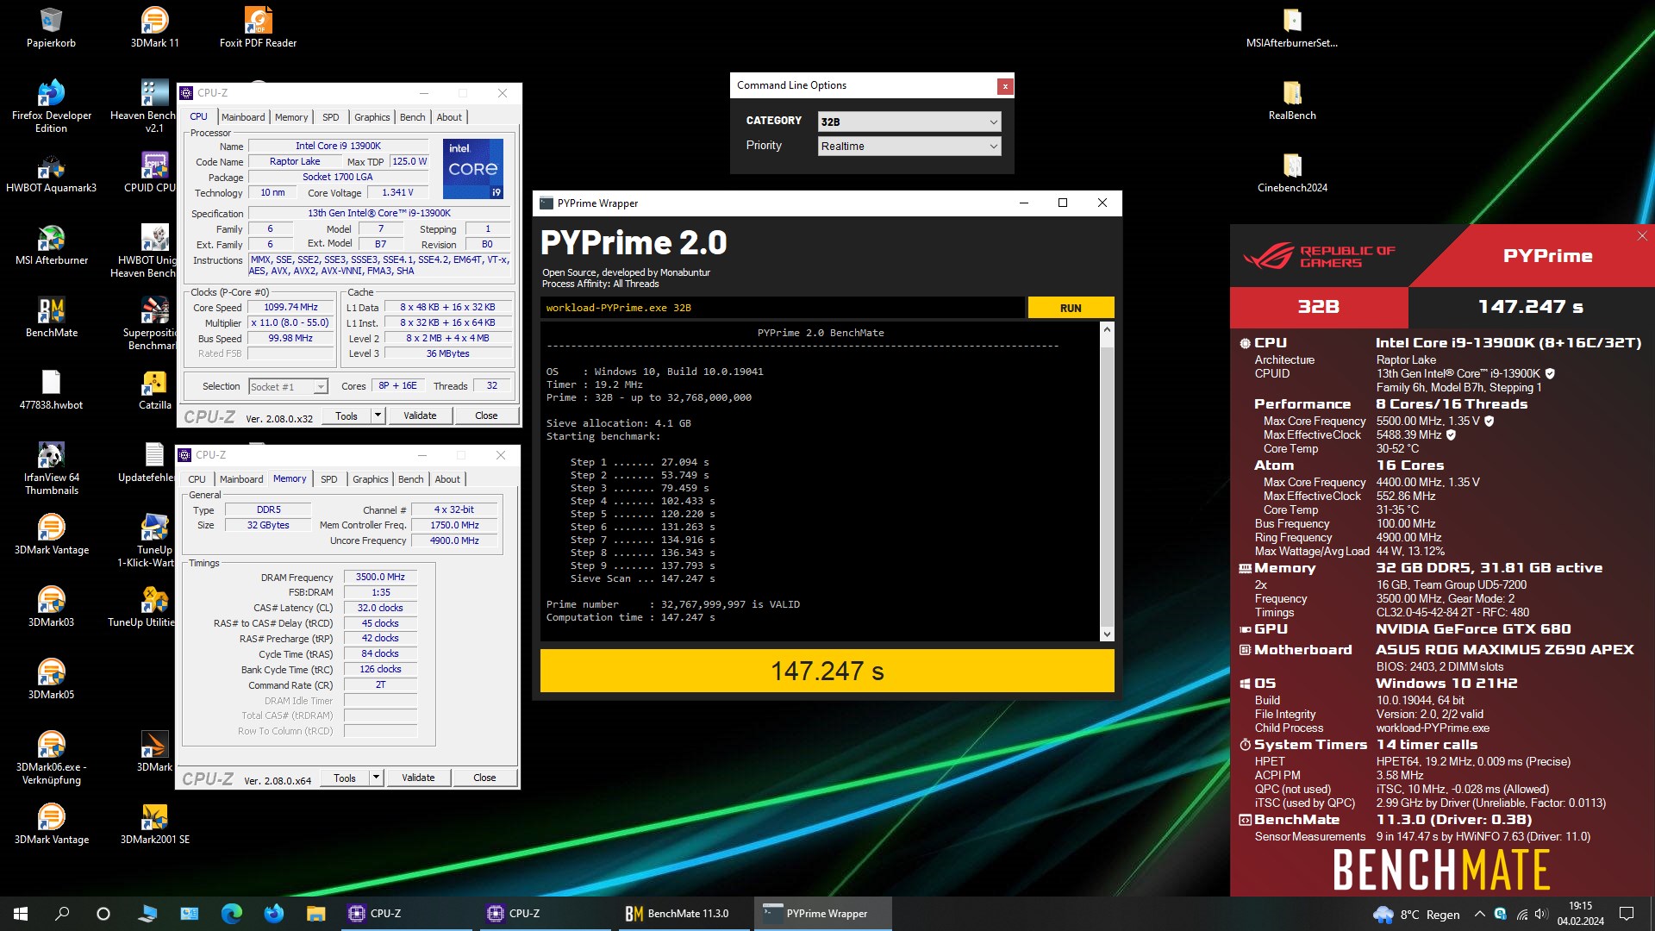Open File Explorer from taskbar
The image size is (1655, 931).
click(315, 914)
